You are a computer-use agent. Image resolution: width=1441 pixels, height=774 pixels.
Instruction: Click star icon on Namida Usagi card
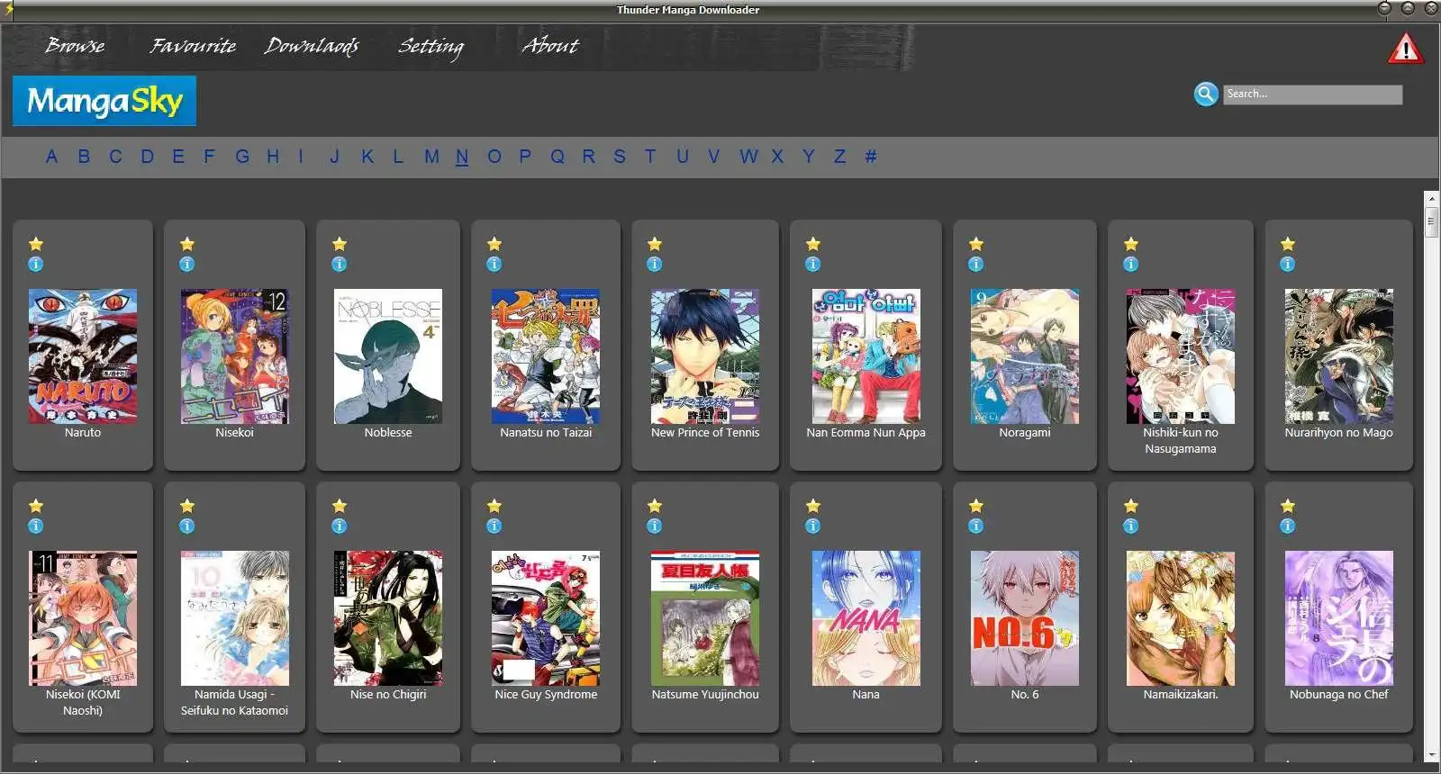click(187, 506)
